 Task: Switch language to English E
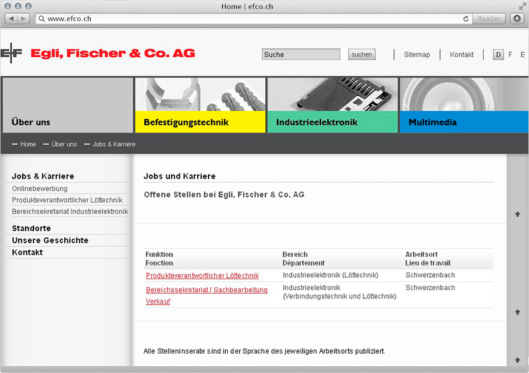click(522, 55)
